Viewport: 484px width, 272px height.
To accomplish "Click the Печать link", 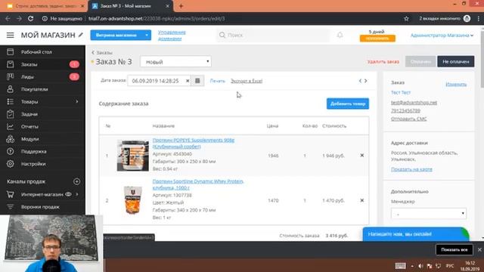I will (x=217, y=81).
